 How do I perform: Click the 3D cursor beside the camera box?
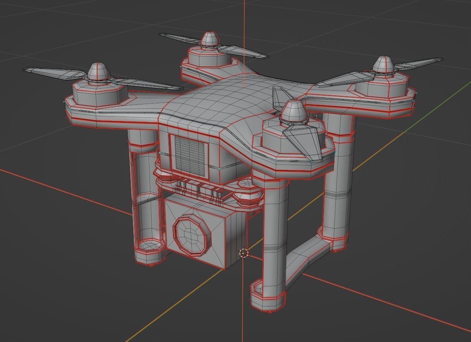(x=243, y=253)
